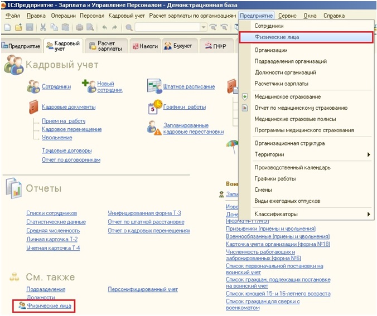Choose Производственный календарь menu entry
This screenshot has width=377, height=316.
292,168
